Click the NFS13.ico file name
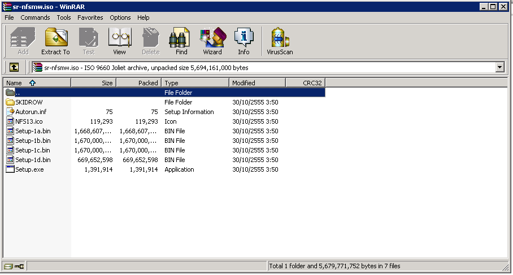513x275 pixels. click(x=29, y=121)
